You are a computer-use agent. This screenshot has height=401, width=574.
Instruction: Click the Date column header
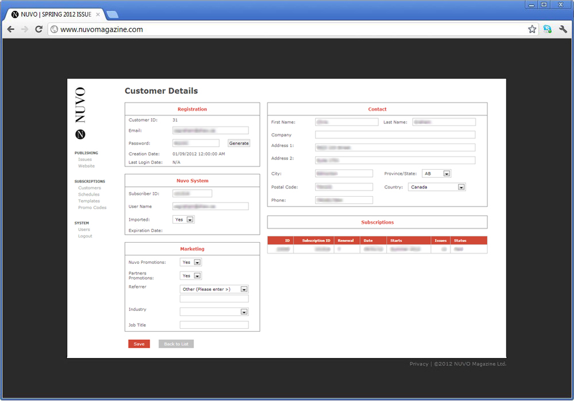[374, 241]
